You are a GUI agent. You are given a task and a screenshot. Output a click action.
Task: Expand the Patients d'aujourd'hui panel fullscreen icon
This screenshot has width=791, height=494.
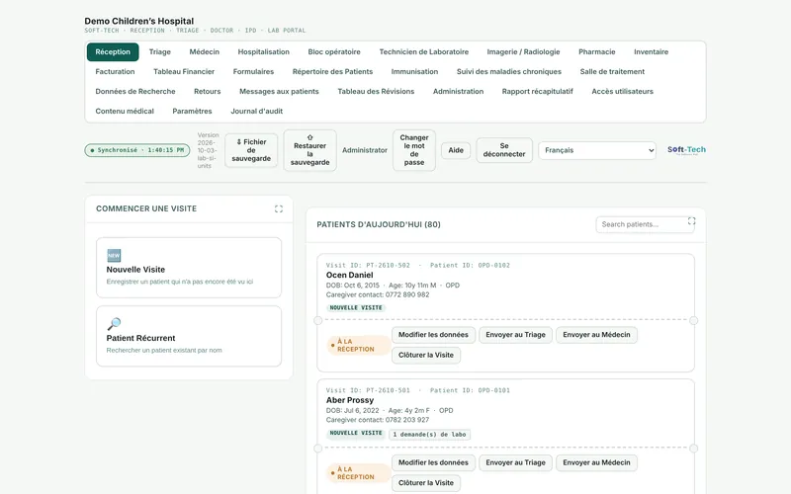tap(691, 220)
